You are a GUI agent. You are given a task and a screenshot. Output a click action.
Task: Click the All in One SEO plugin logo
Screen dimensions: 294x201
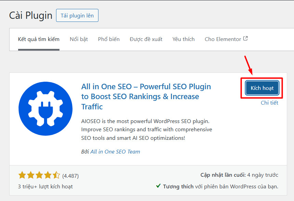(45, 109)
